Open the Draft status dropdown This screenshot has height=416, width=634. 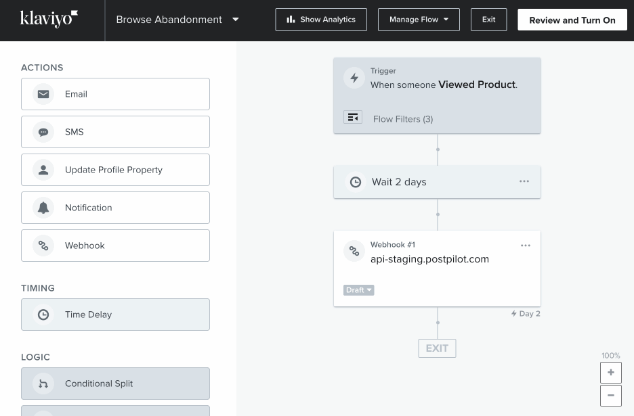358,290
